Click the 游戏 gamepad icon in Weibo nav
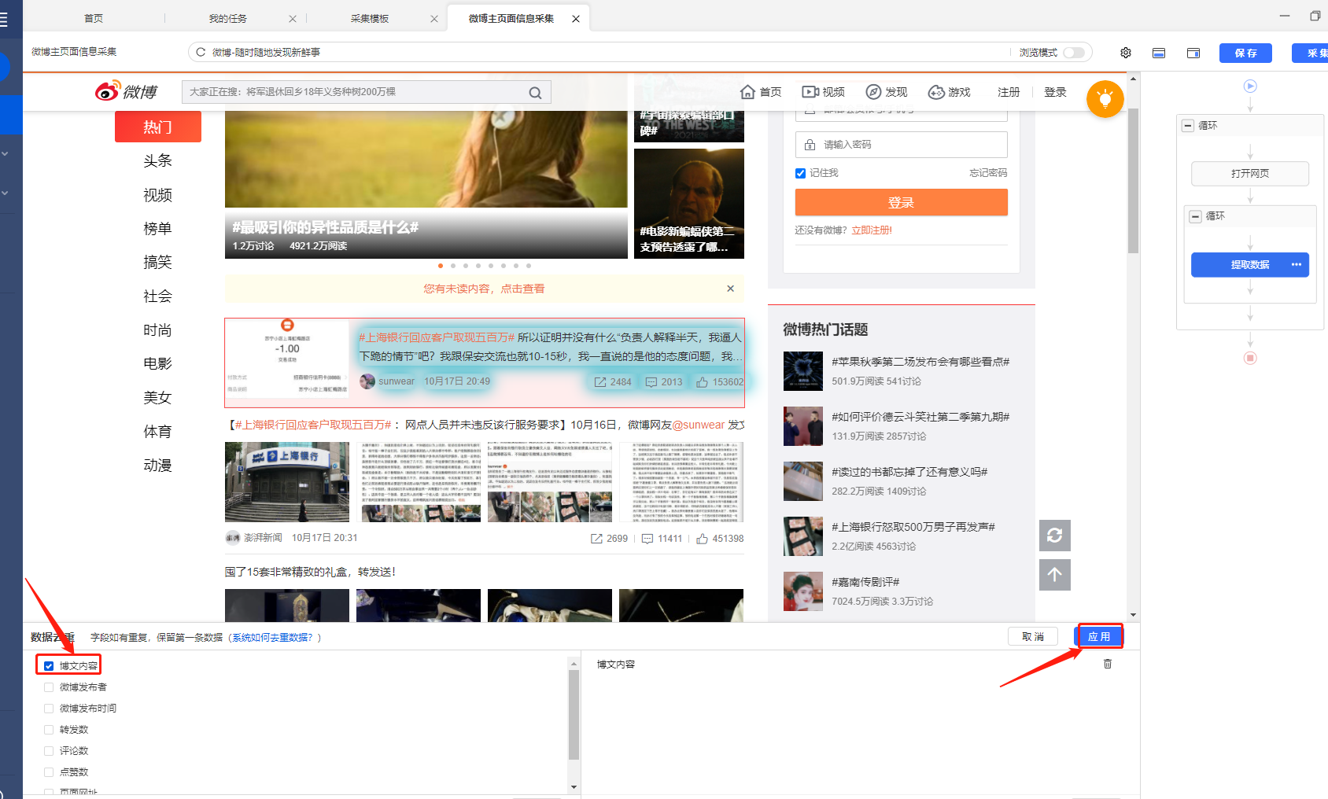Image resolution: width=1328 pixels, height=799 pixels. tap(936, 92)
